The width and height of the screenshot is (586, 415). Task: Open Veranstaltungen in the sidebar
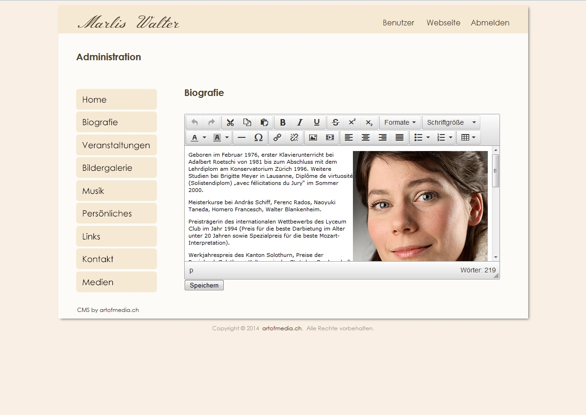116,145
